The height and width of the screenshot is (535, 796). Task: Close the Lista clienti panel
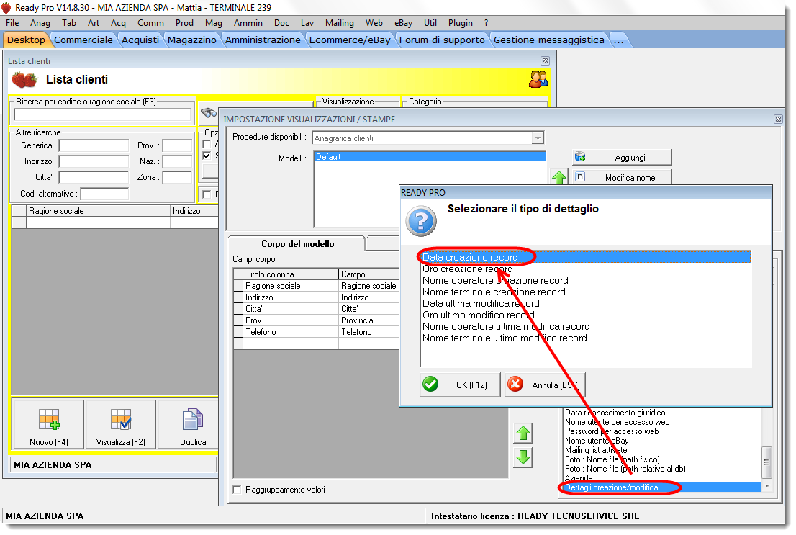click(545, 61)
